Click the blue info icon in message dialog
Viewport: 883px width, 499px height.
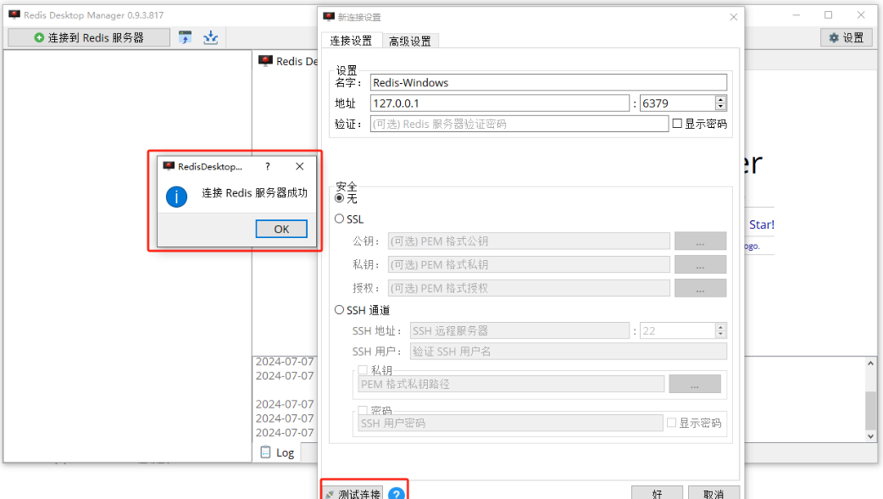pyautogui.click(x=176, y=197)
